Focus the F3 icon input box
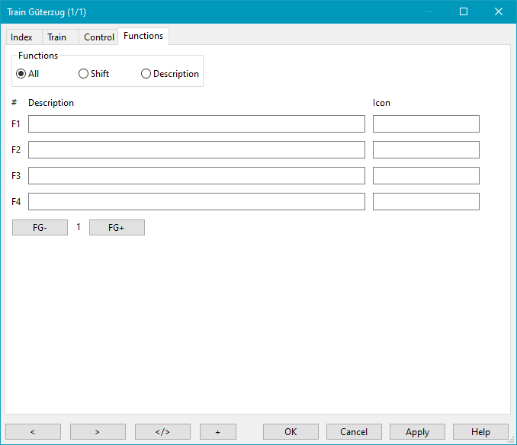Viewport: 517px width, 445px height. coord(425,176)
